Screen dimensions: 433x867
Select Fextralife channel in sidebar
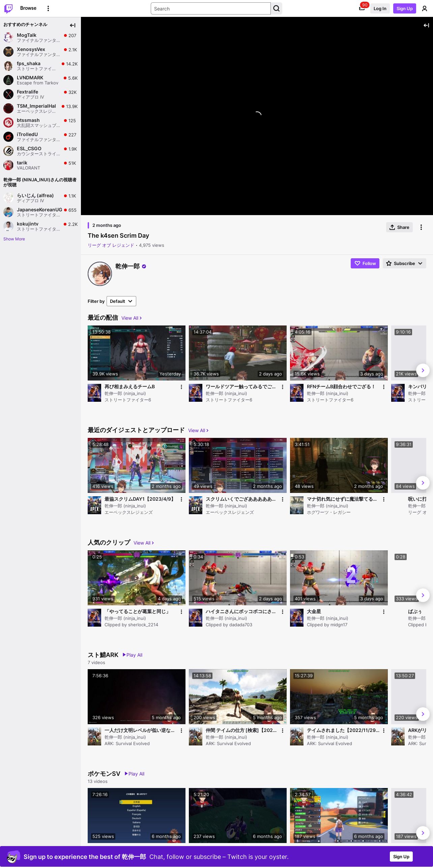pos(40,94)
